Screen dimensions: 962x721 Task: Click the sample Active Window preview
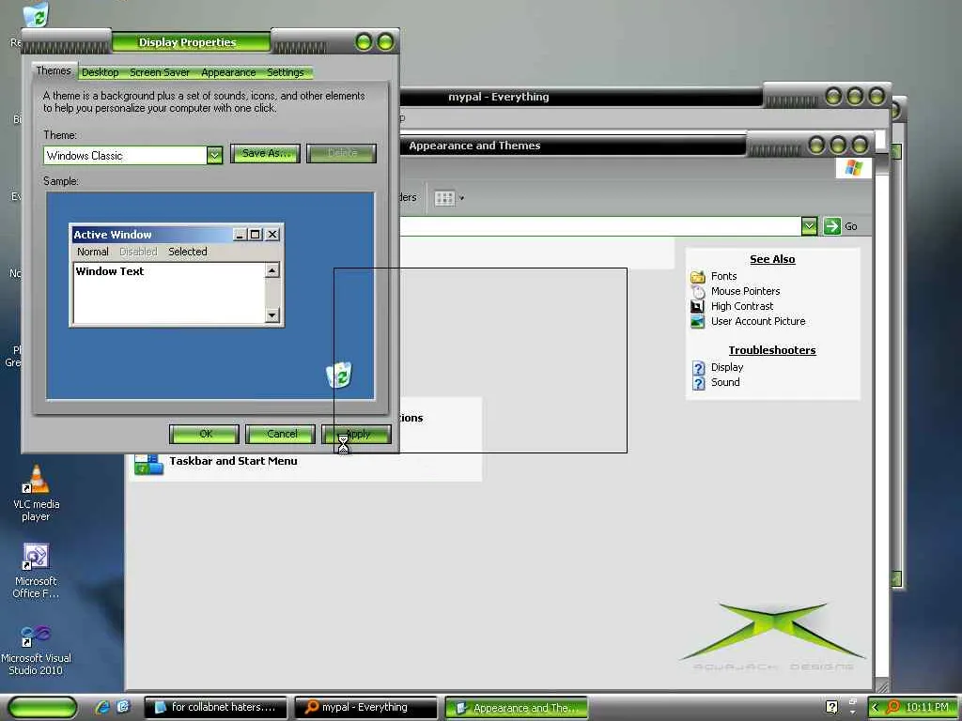(177, 275)
